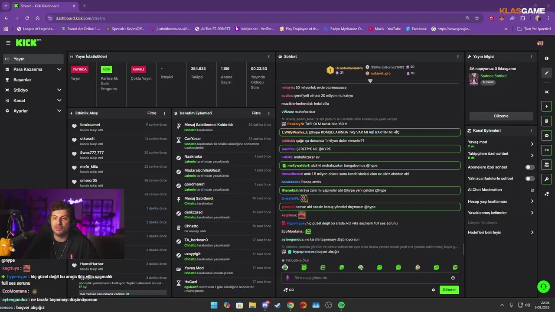The image size is (555, 312).
Task: Click the profile avatar in the Kick header
Action: [540, 43]
